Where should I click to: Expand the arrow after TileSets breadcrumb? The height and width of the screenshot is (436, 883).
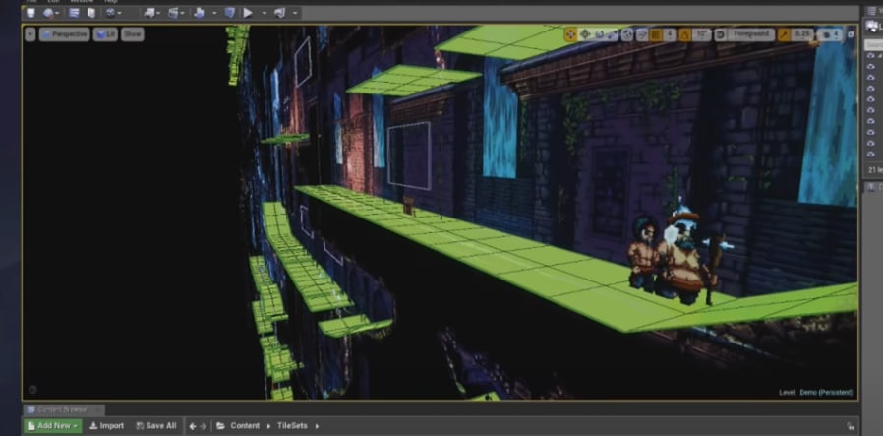tap(317, 426)
